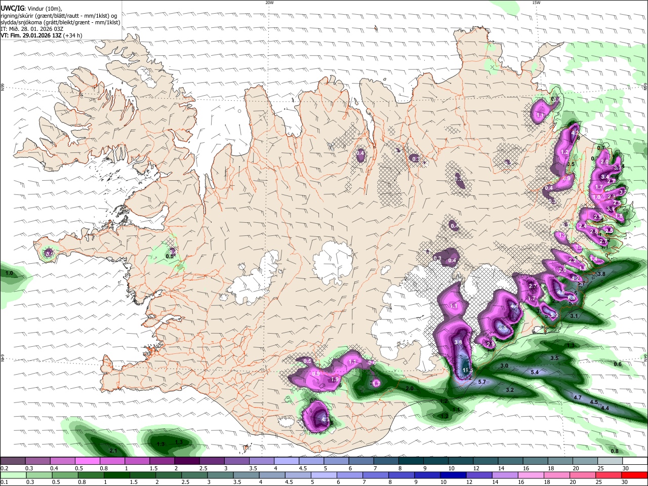Pick snow-scale swatch starting at 2.5

tap(212, 461)
